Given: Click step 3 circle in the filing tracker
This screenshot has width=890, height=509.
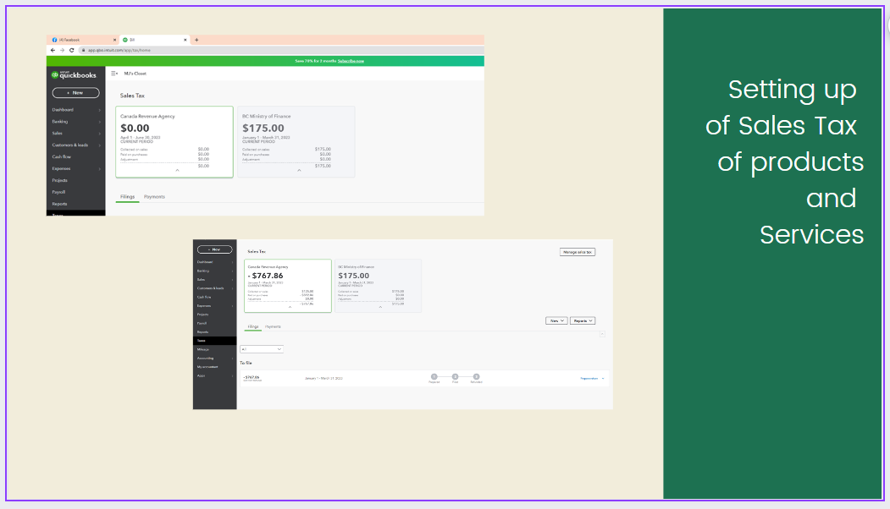Looking at the screenshot, I should (x=476, y=377).
